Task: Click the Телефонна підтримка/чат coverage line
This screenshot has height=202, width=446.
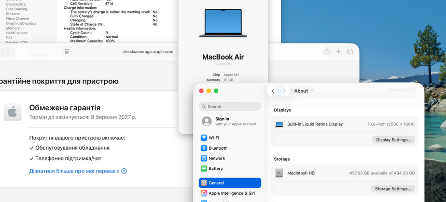Action: 65,158
